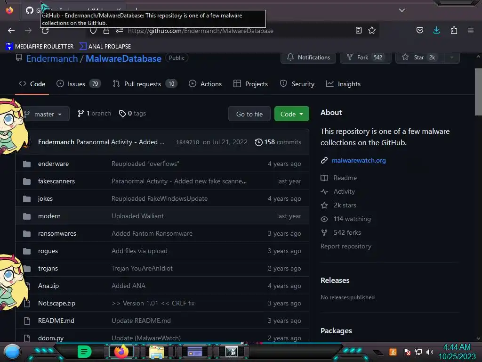
Task: View the 0 tags link
Action: point(132,114)
